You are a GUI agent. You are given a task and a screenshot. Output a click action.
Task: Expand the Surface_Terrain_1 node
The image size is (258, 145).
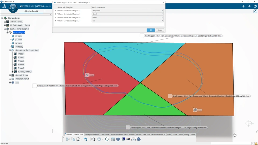click(x=13, y=72)
